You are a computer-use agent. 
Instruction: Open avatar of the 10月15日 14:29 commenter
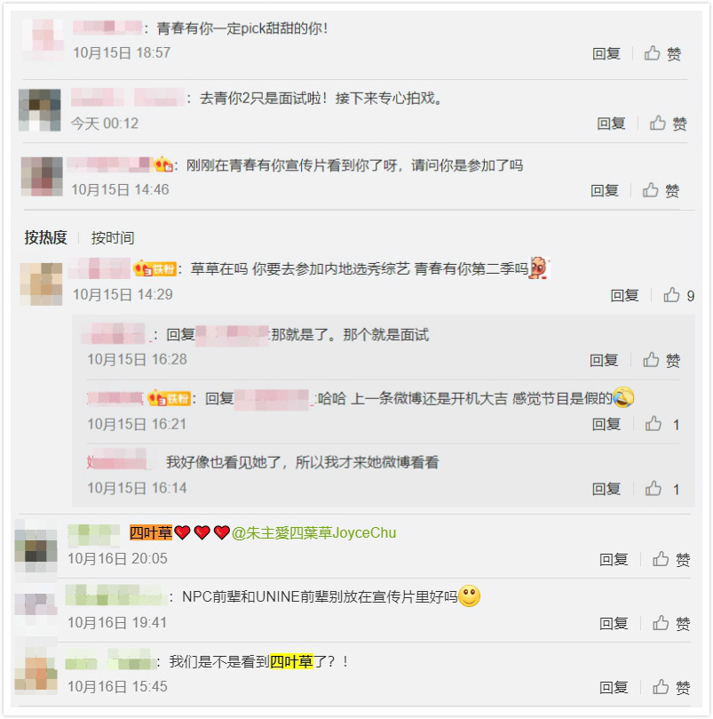click(x=41, y=284)
